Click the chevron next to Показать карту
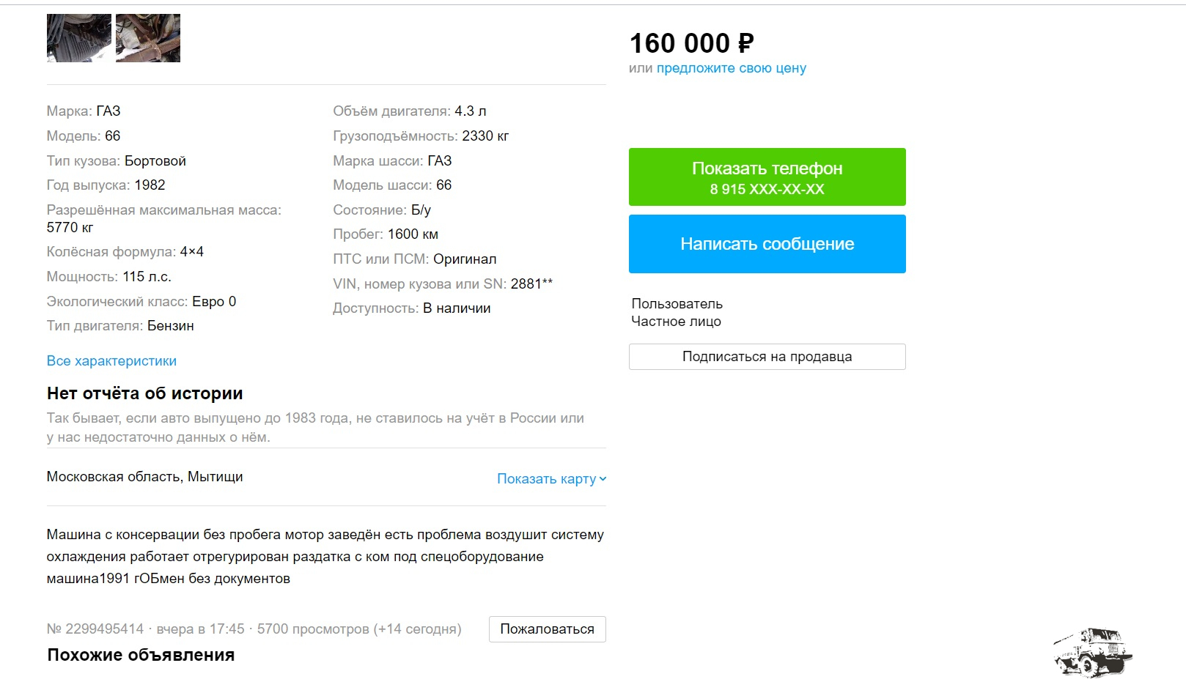 603,479
